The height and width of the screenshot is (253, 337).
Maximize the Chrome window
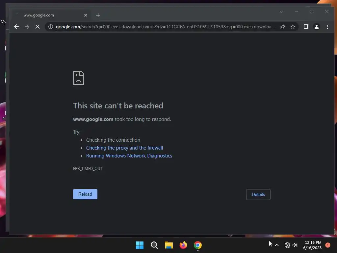coord(312,12)
